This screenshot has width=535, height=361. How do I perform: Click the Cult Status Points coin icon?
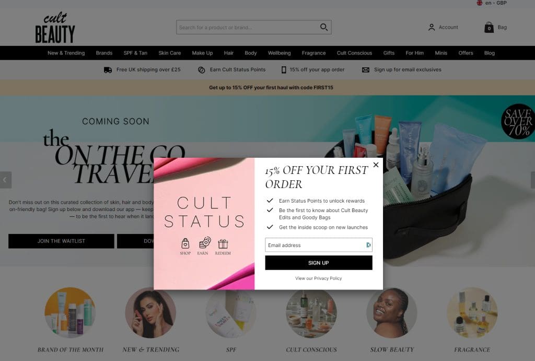coord(201,70)
